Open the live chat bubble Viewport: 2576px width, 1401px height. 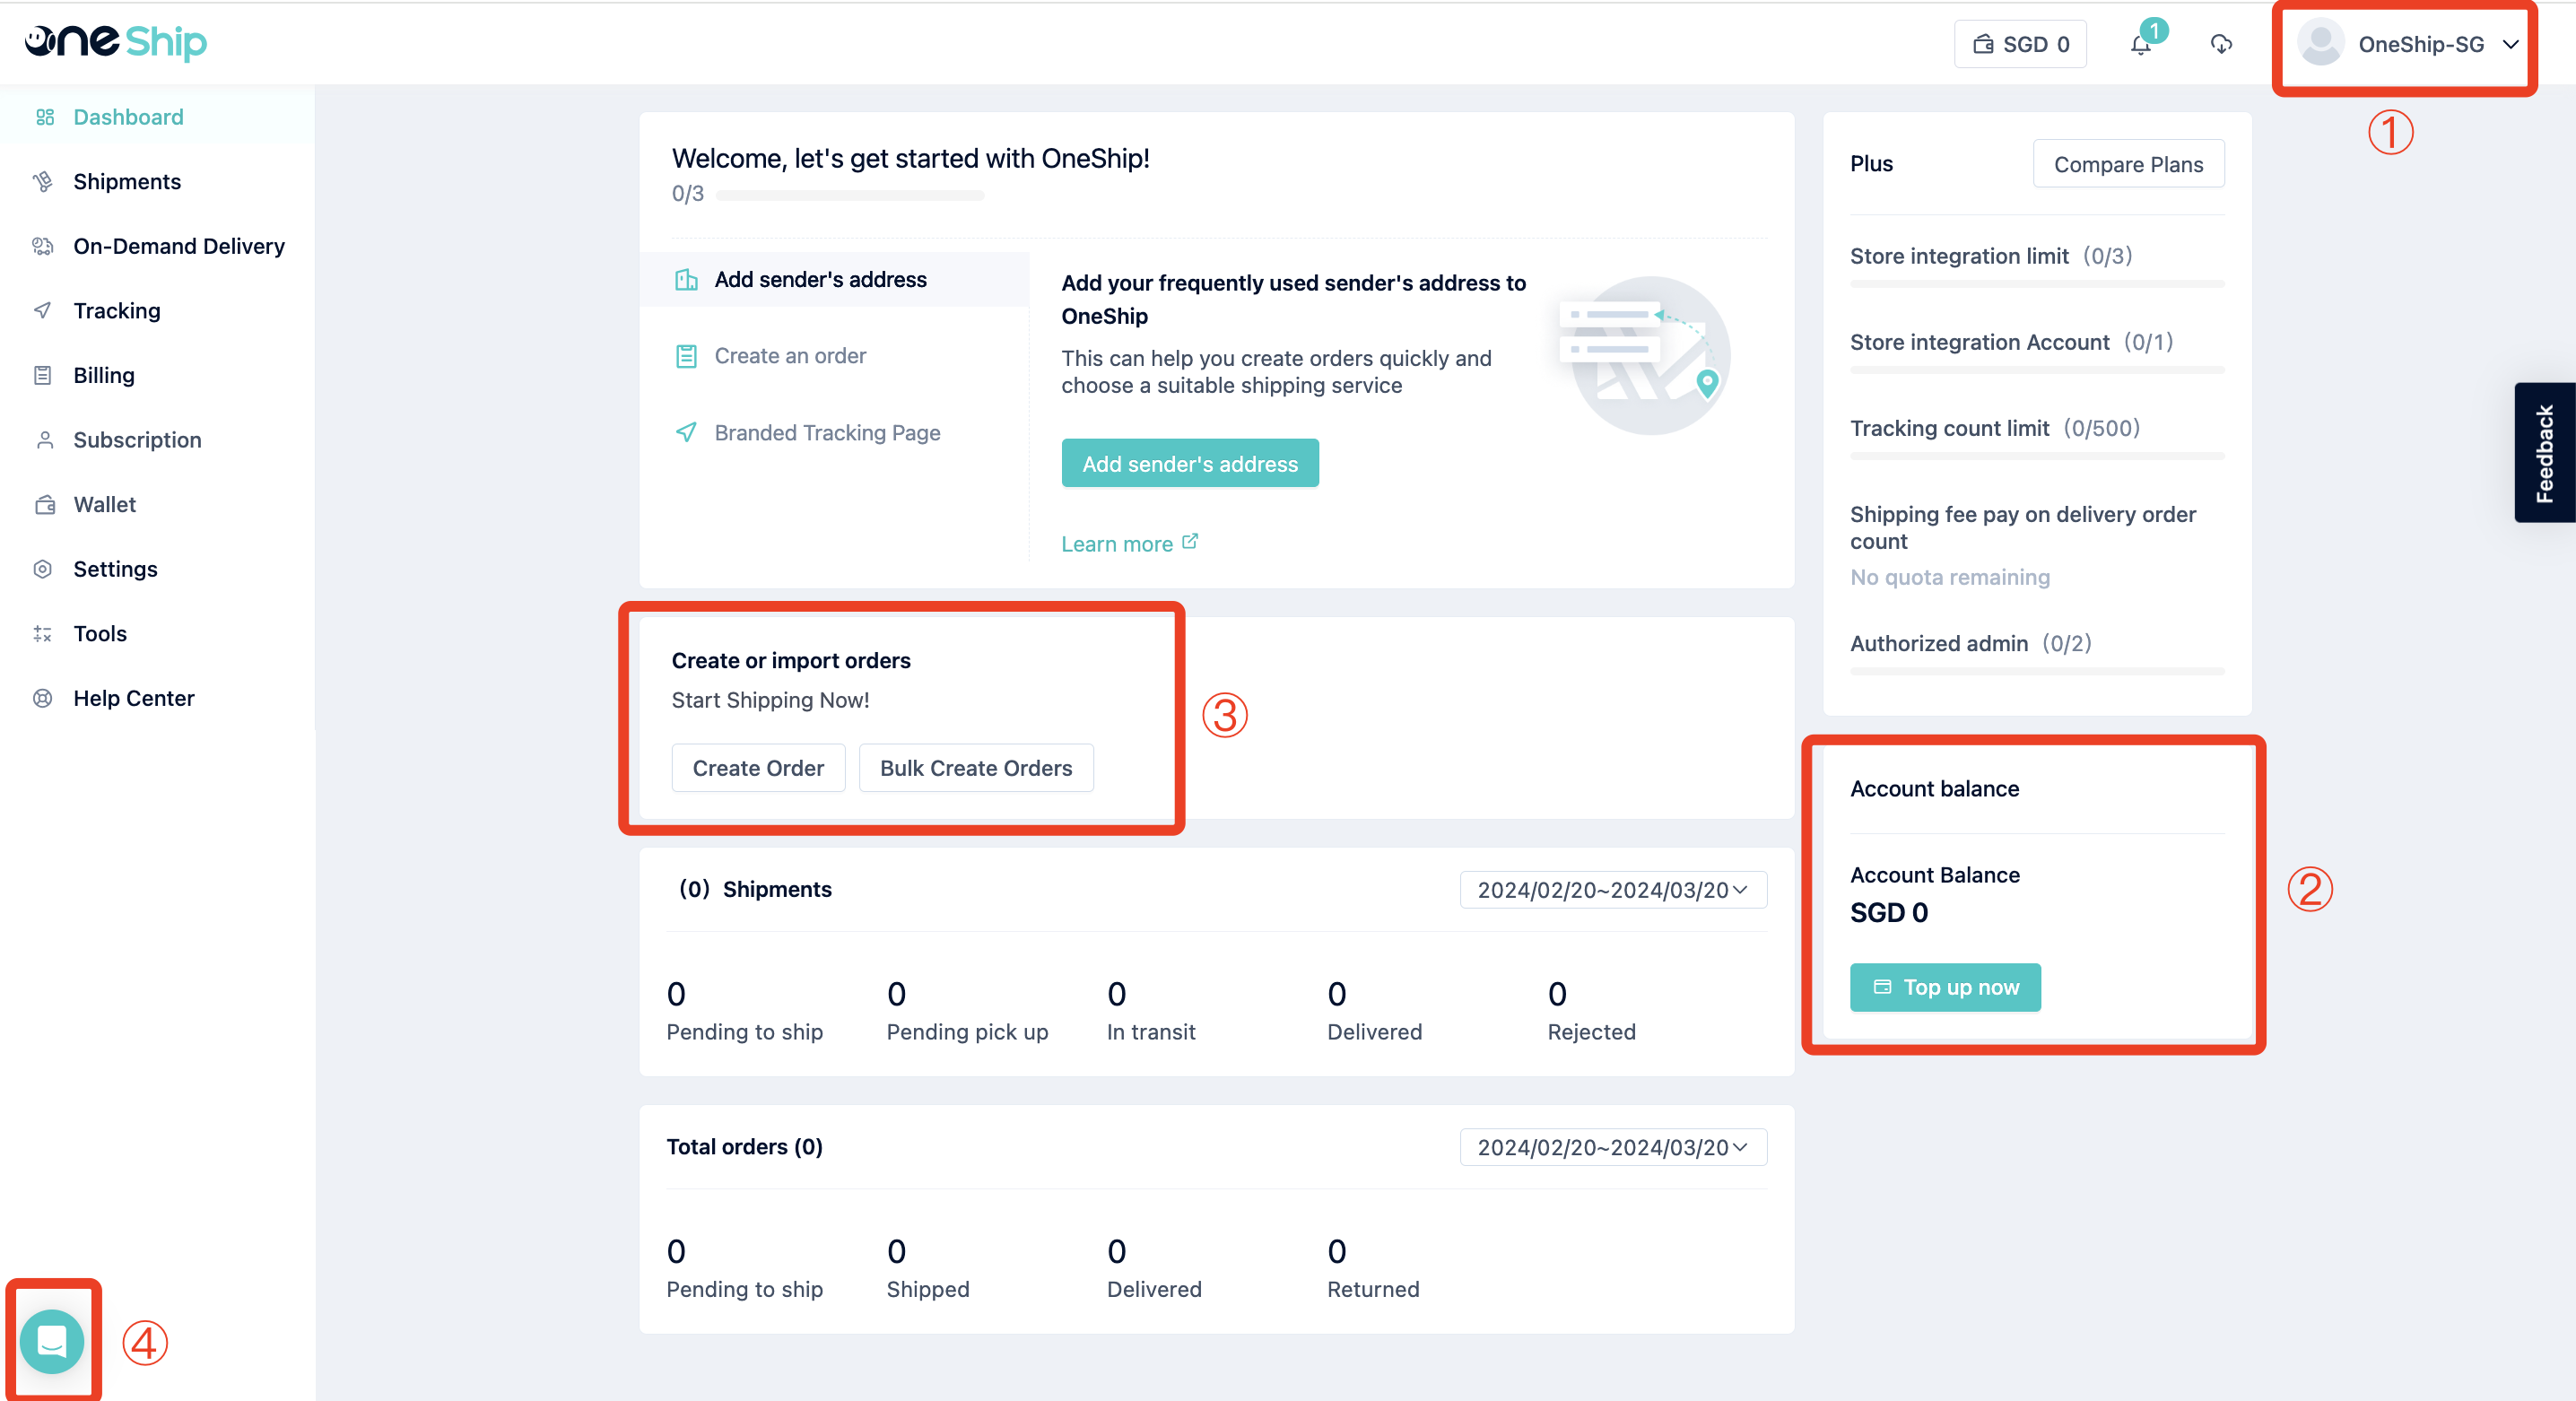tap(52, 1341)
